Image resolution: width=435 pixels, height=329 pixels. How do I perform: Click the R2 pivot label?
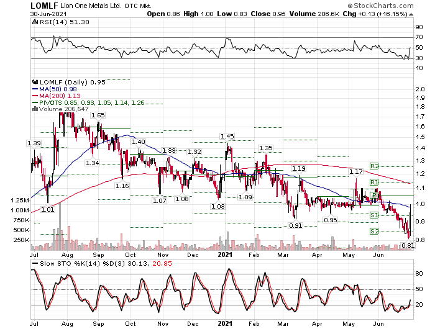tap(374, 166)
